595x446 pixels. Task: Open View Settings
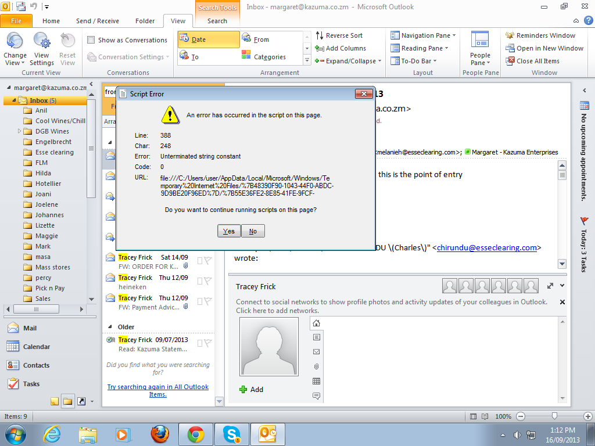(x=42, y=49)
